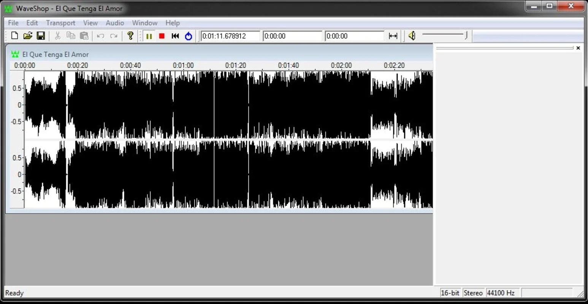The width and height of the screenshot is (588, 304).
Task: Click the selection end time field
Action: tap(355, 36)
